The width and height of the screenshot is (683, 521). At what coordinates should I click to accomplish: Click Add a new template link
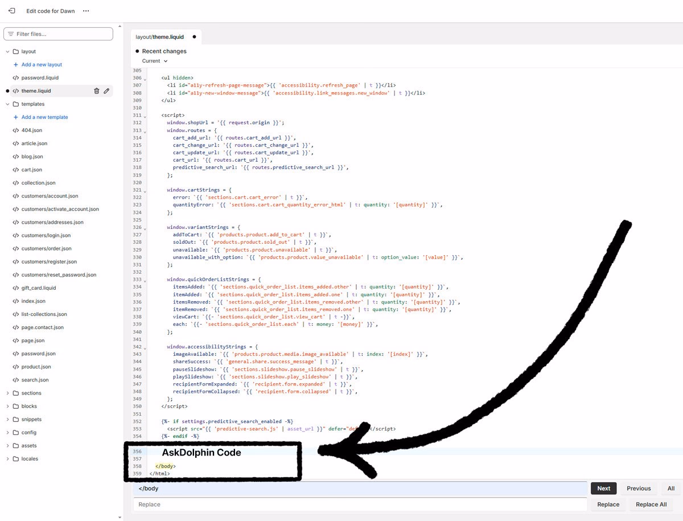coord(44,117)
